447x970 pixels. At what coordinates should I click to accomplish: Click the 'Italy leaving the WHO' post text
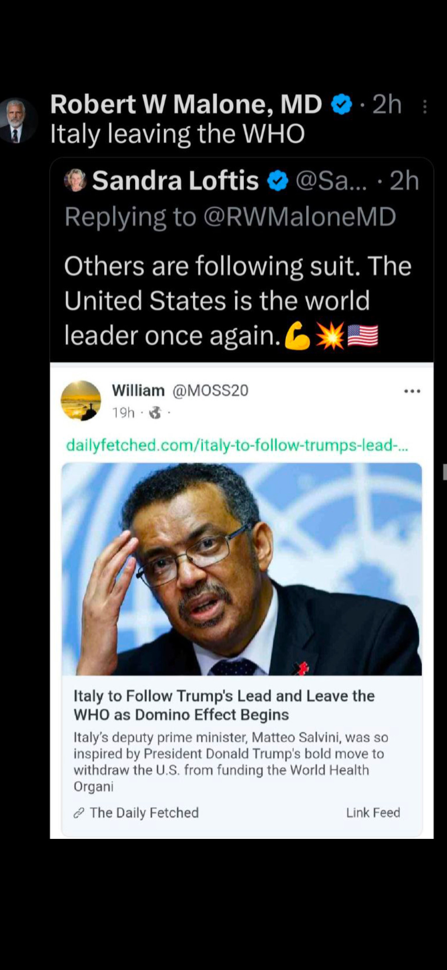(x=177, y=134)
